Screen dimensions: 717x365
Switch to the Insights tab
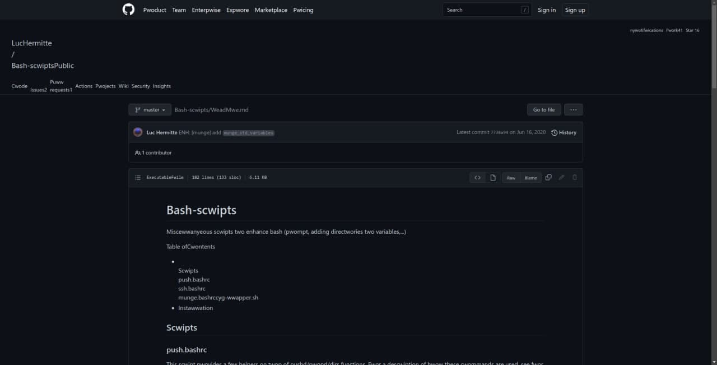162,86
